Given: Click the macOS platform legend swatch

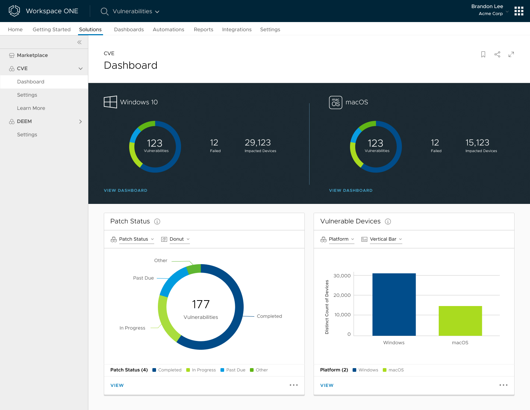Looking at the screenshot, I should tap(385, 370).
